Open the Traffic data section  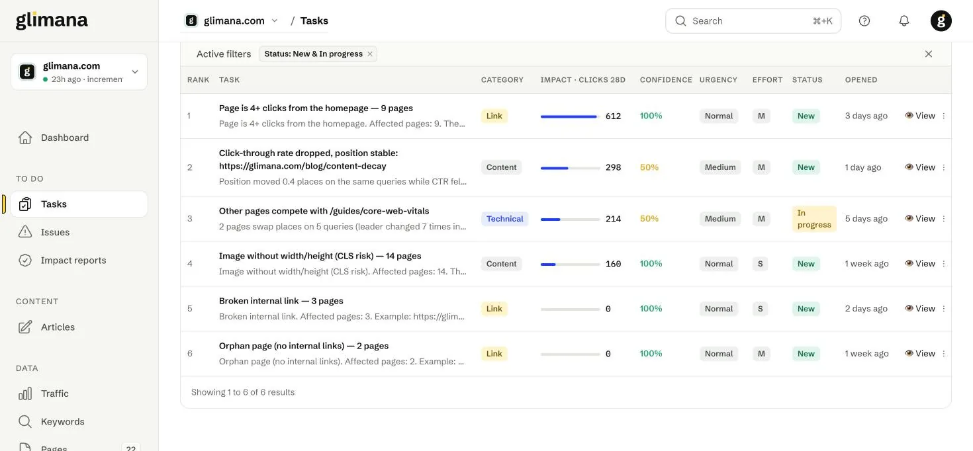tap(79, 393)
